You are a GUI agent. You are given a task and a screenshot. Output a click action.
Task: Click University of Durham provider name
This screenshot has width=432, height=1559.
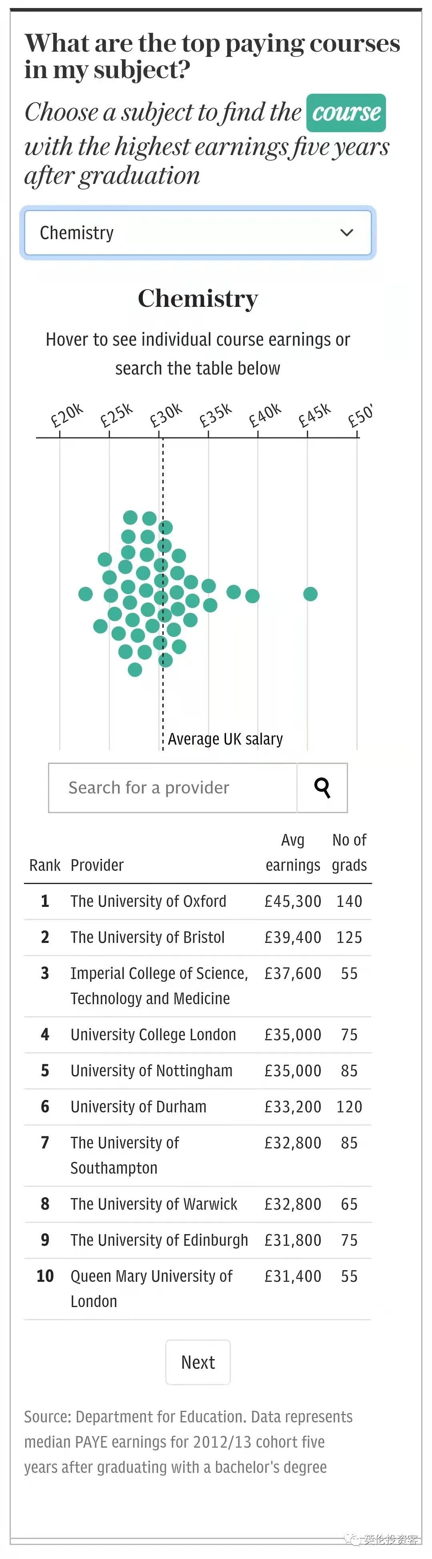pyautogui.click(x=138, y=1107)
